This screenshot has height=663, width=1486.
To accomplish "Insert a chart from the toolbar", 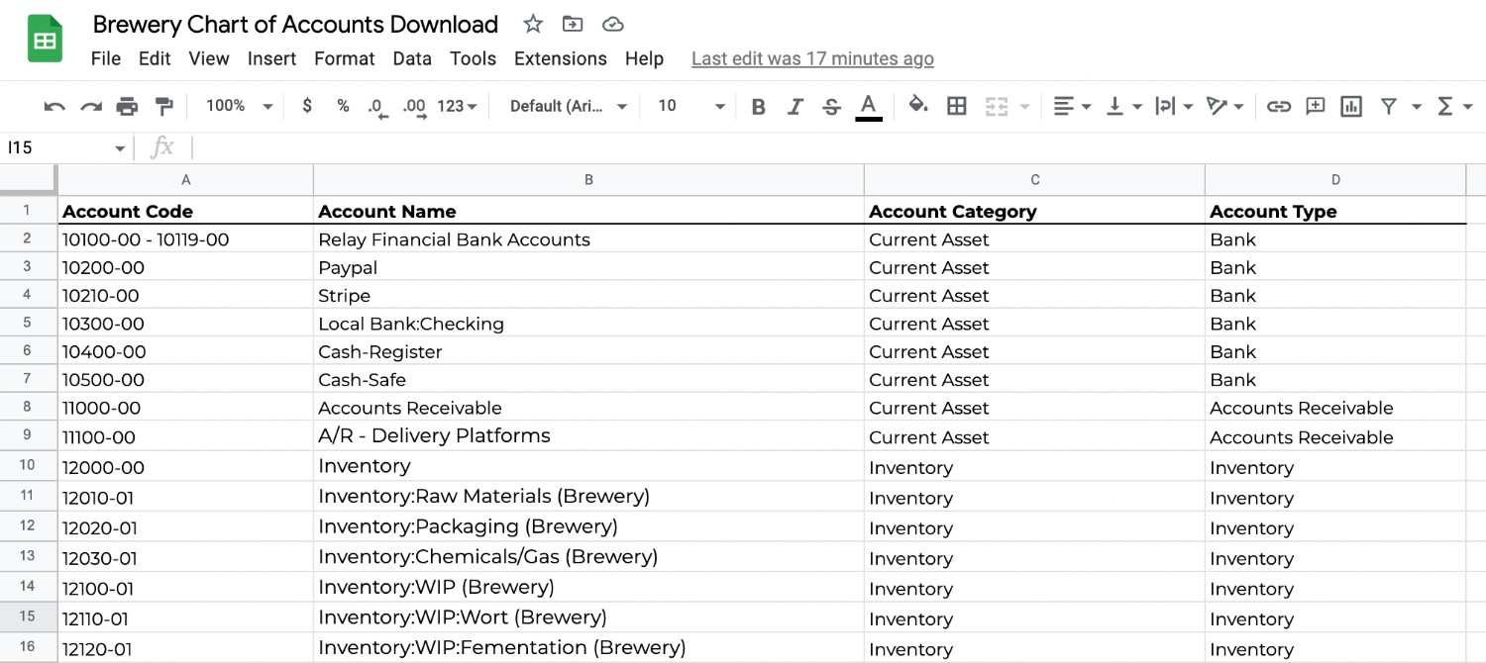I will (x=1351, y=106).
